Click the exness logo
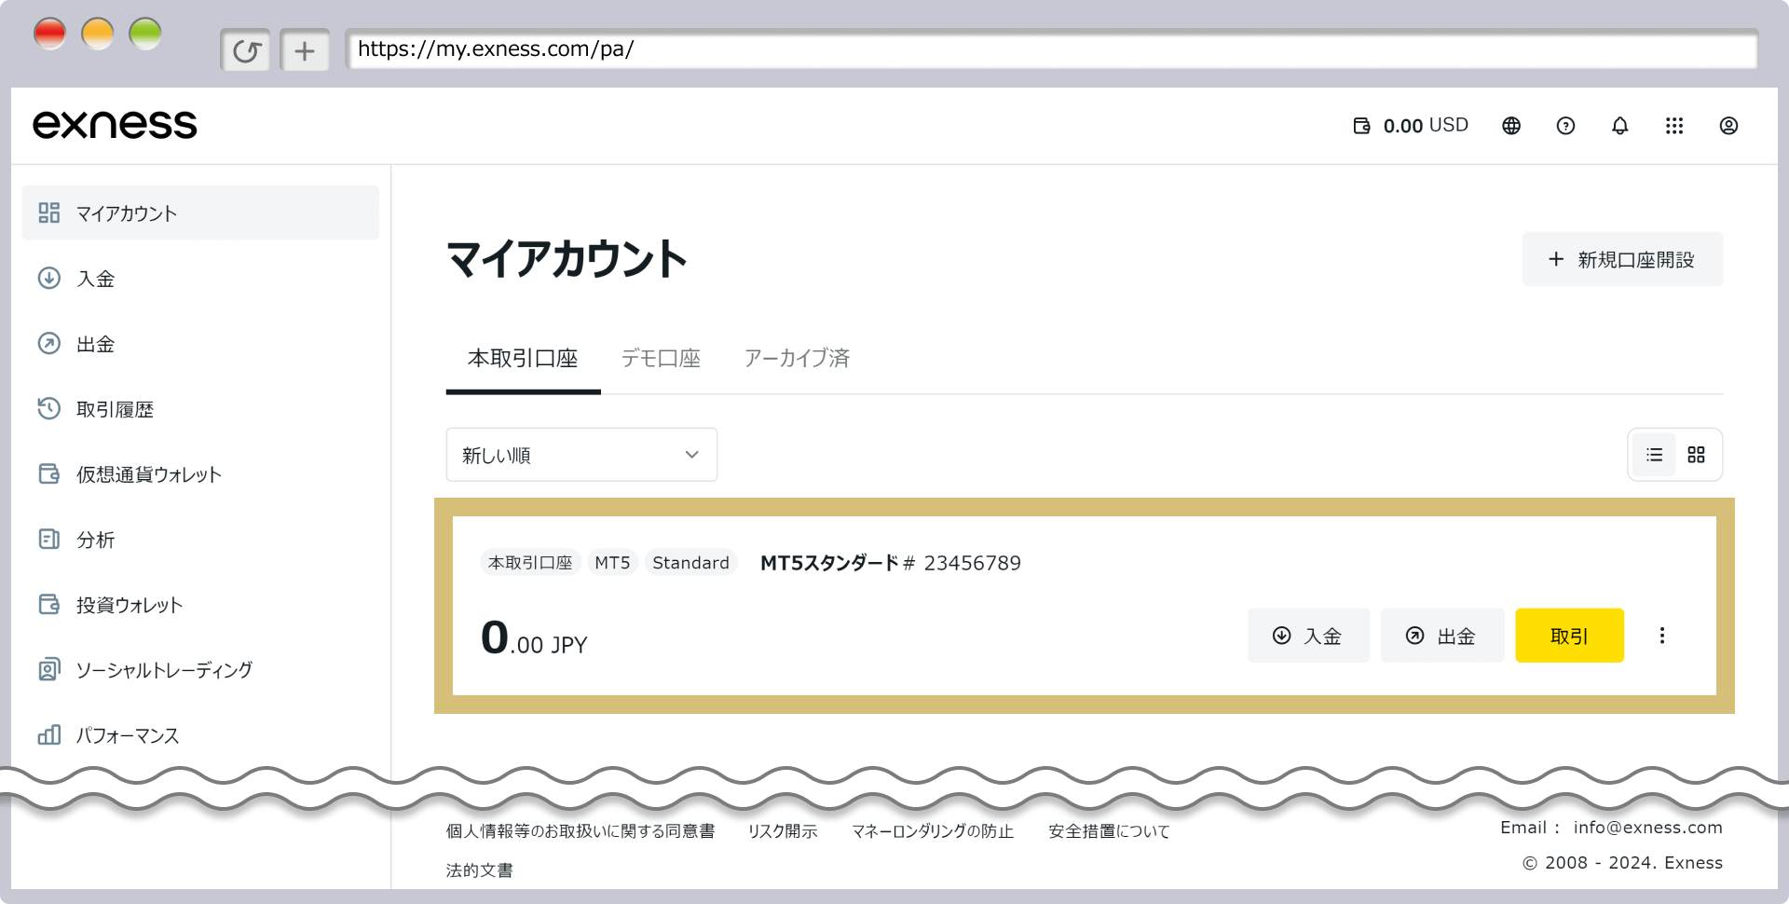Image resolution: width=1789 pixels, height=904 pixels. 115,125
